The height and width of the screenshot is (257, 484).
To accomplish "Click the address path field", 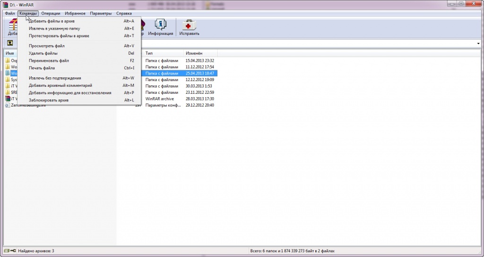I will coord(309,43).
